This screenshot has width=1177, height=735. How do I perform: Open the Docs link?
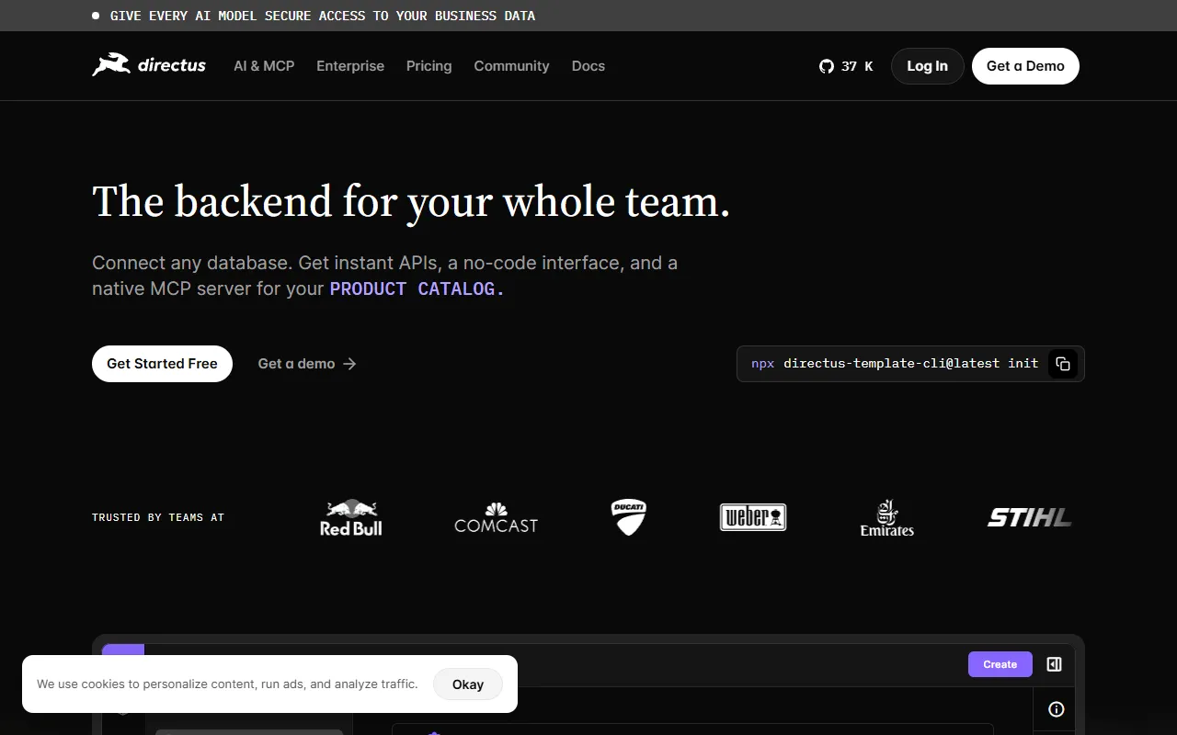click(x=588, y=66)
